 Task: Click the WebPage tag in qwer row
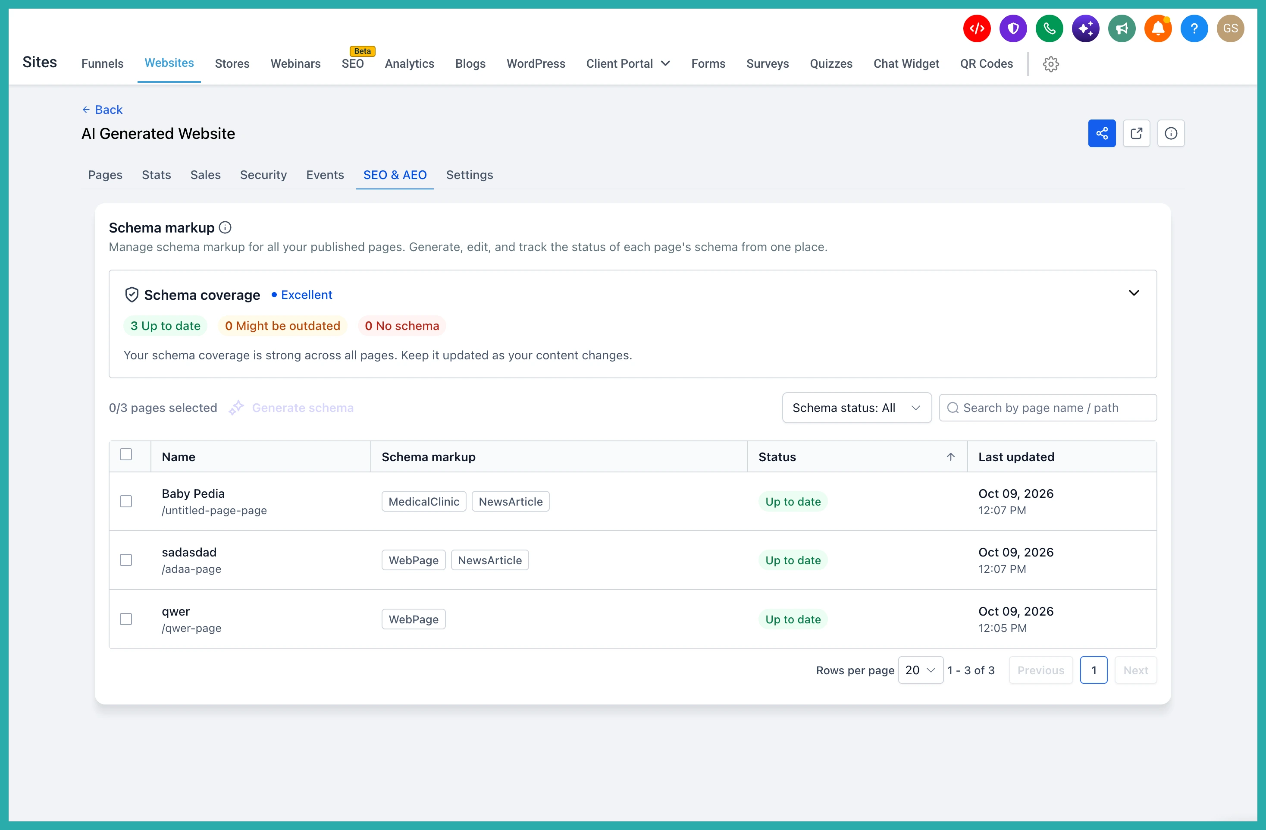click(x=414, y=619)
